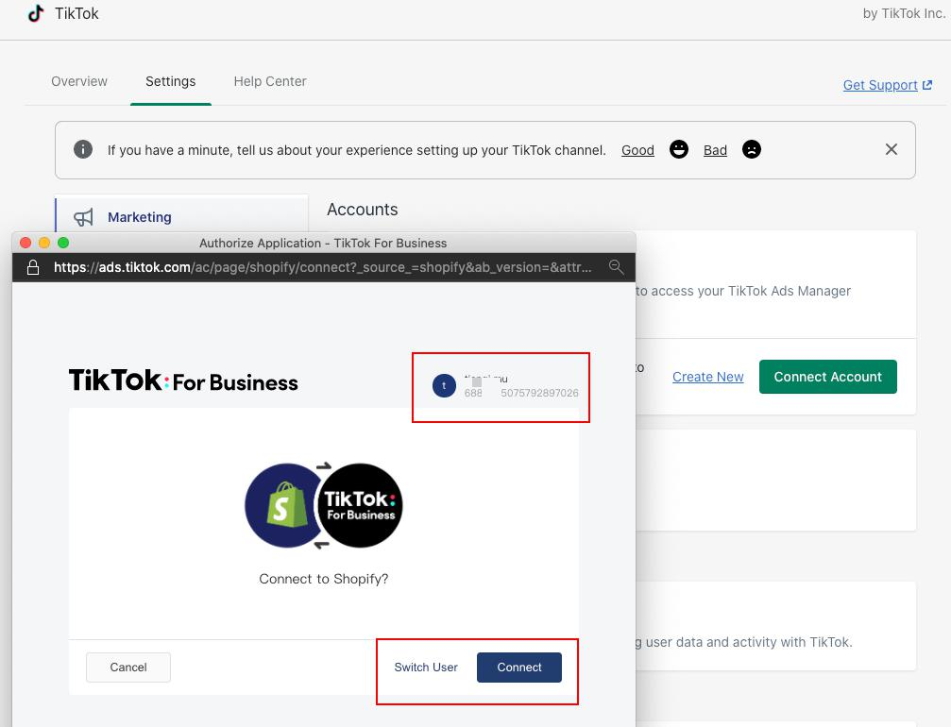Screen dimensions: 951x727
Task: Close the Authorize Application popup window
Action: (x=25, y=243)
